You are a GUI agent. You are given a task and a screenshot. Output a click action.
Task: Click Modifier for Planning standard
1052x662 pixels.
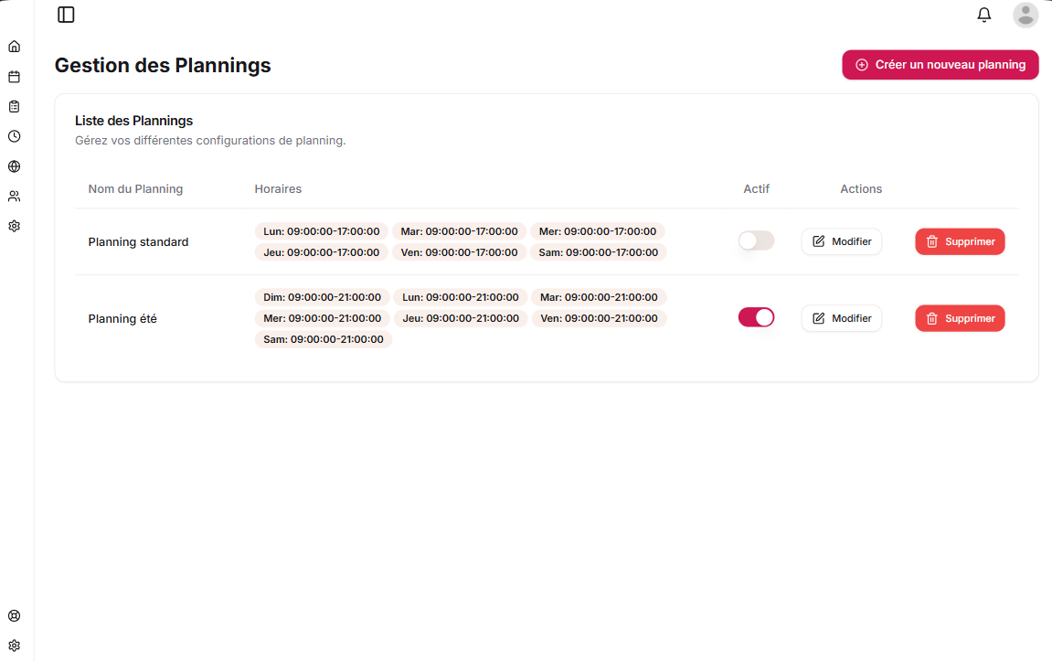841,241
